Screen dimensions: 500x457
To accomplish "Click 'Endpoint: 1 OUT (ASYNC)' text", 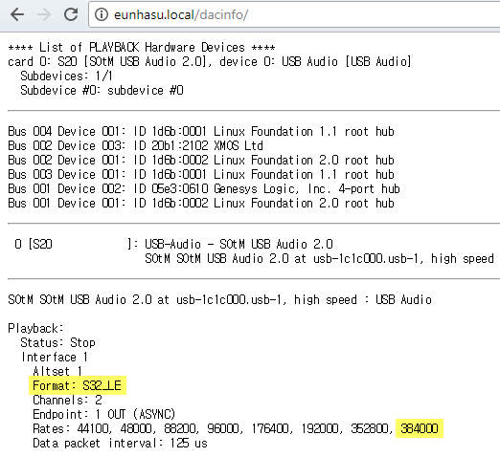I will (104, 414).
